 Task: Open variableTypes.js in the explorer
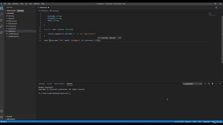pos(13,34)
